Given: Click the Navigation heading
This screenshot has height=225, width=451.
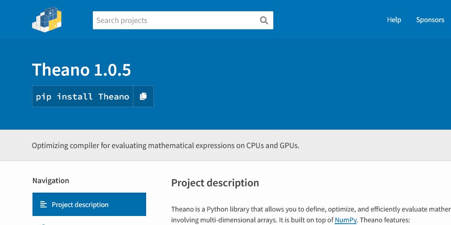Looking at the screenshot, I should click(x=51, y=180).
